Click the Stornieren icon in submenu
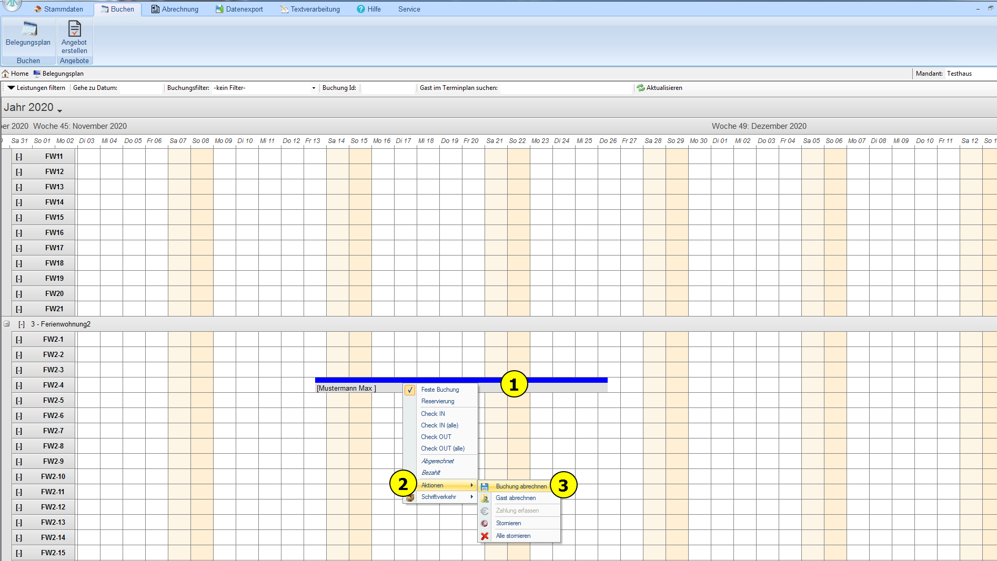 pyautogui.click(x=485, y=523)
